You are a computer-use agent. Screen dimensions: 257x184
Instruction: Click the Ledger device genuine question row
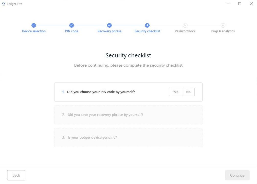coord(128,138)
